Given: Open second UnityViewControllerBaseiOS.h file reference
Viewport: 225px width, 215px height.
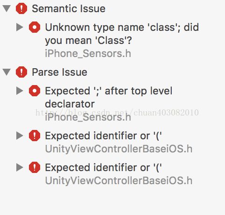Looking at the screenshot, I should (x=119, y=180).
